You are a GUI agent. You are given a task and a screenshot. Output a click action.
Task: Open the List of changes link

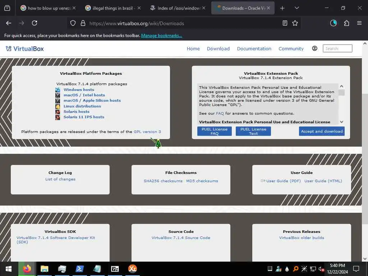point(60,179)
